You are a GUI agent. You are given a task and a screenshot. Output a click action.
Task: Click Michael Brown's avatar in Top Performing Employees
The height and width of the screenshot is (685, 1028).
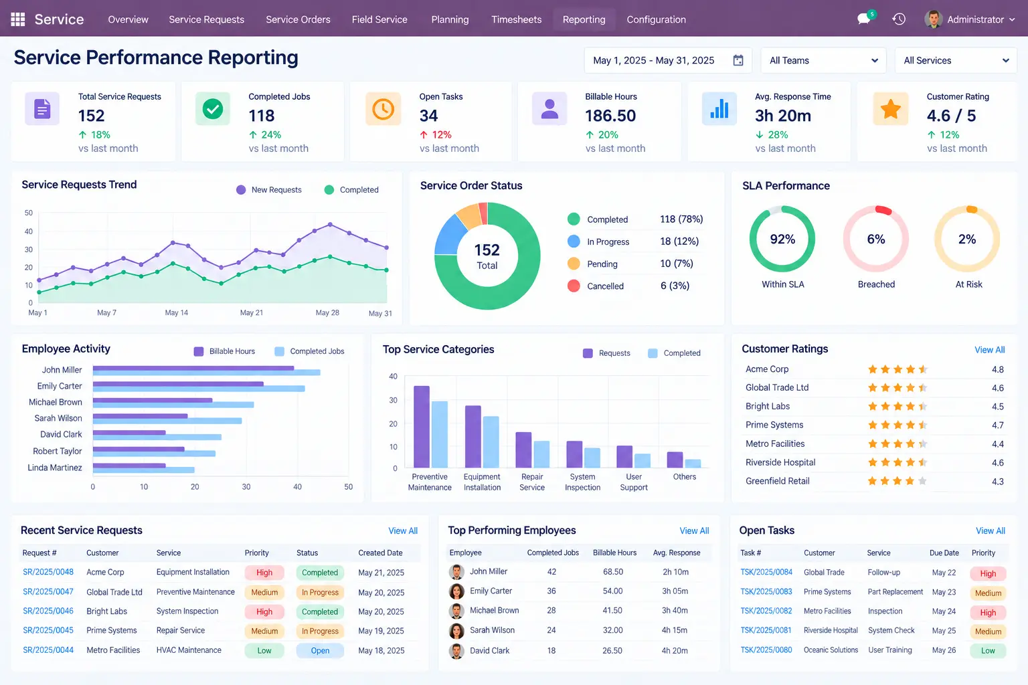[456, 611]
